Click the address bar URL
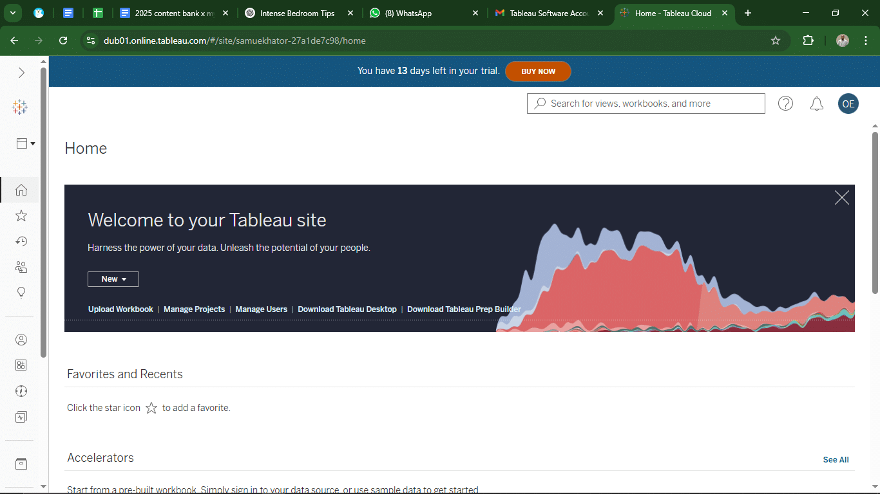The height and width of the screenshot is (494, 880). point(234,41)
